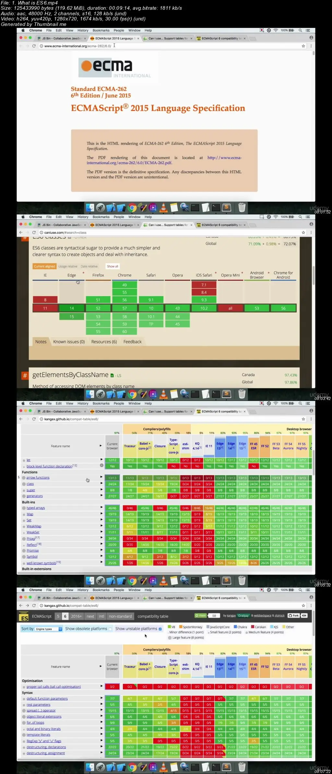332x774 pixels.
Task: Bookmark the ECMA-262 page with star icon
Action: 303,46
